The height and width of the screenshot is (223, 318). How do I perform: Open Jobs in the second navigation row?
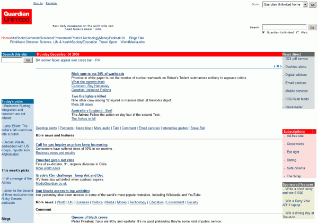pos(142,42)
